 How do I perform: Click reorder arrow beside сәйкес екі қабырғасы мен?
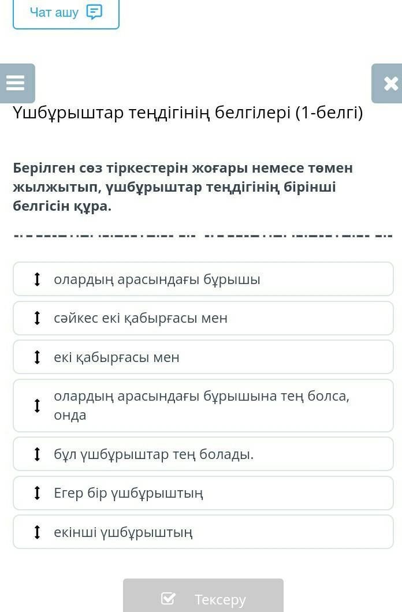37,318
